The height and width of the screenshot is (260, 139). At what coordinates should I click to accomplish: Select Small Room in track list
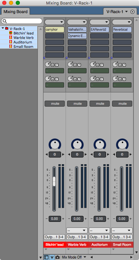tap(23, 47)
